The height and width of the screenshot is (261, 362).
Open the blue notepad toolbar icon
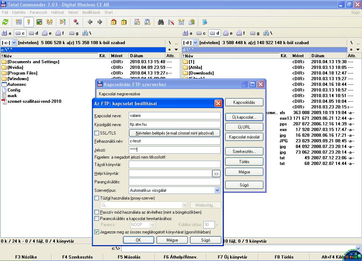[205, 22]
